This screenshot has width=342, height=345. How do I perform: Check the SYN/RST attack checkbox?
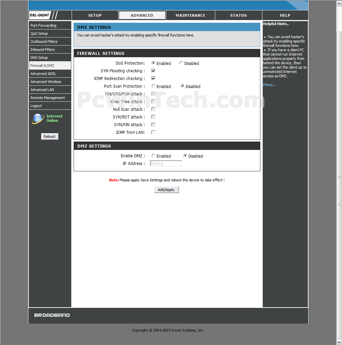[x=153, y=117]
